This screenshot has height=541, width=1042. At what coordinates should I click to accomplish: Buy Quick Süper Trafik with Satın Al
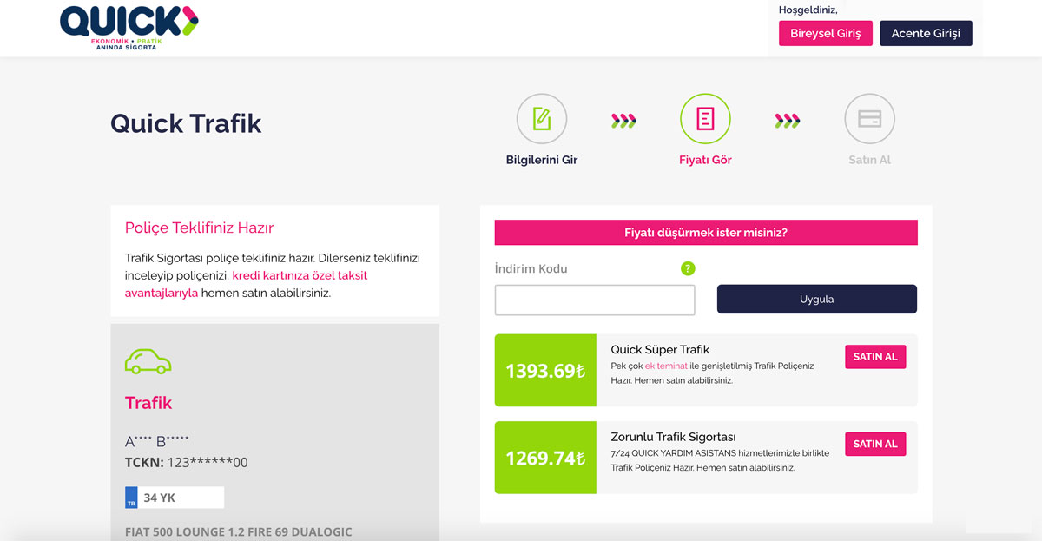pos(875,357)
